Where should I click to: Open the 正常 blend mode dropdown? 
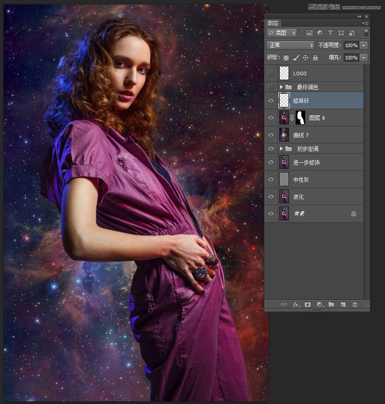290,45
